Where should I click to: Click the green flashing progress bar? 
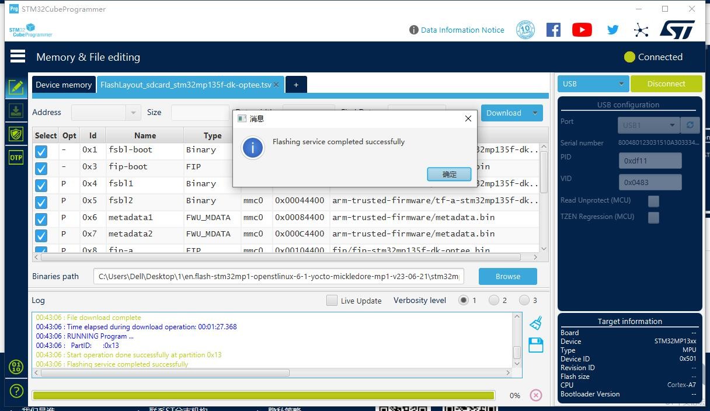coord(263,395)
